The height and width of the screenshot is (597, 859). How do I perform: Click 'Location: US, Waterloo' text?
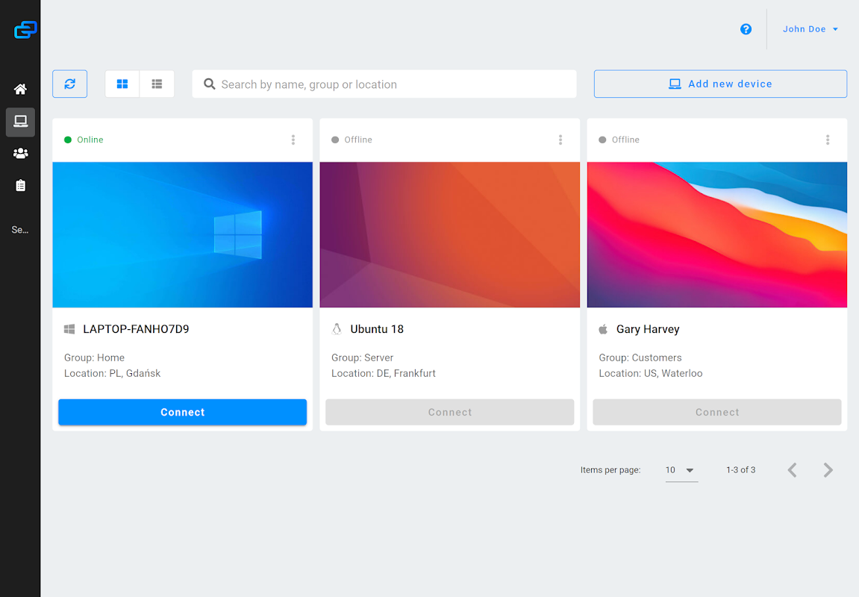pyautogui.click(x=650, y=374)
